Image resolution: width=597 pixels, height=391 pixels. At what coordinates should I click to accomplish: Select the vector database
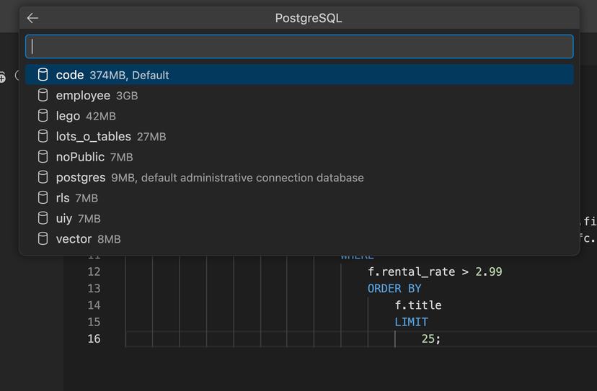pos(299,239)
